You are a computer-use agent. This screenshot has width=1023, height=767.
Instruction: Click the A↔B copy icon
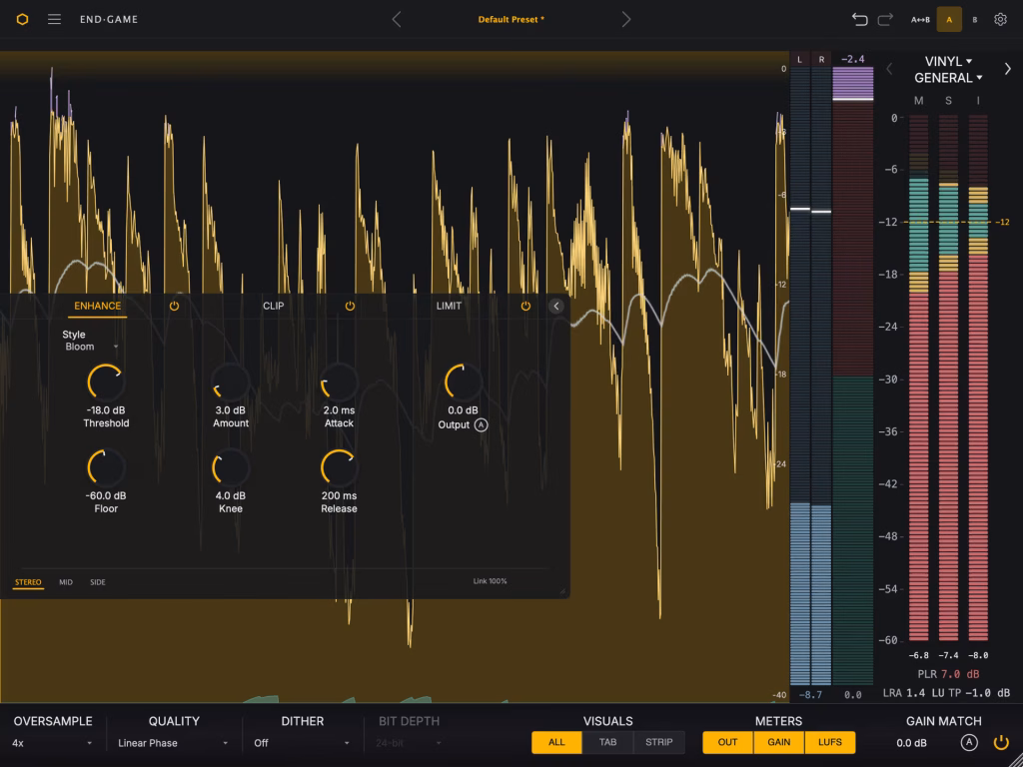click(x=920, y=20)
